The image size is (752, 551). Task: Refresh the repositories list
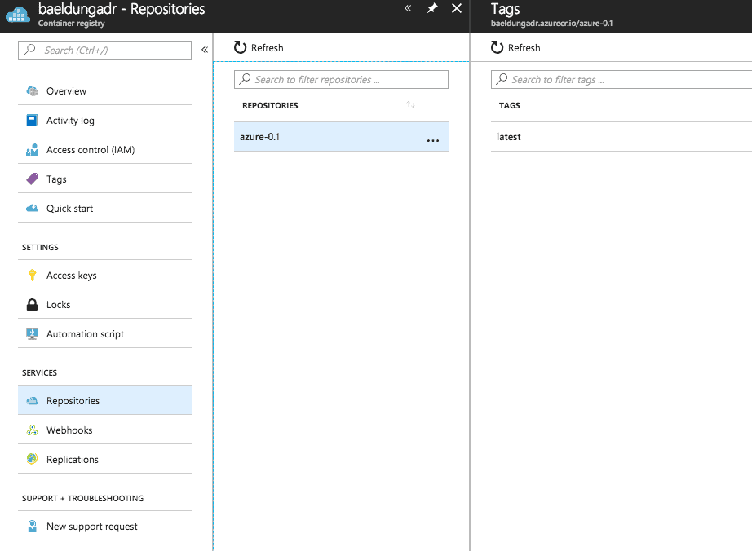259,48
